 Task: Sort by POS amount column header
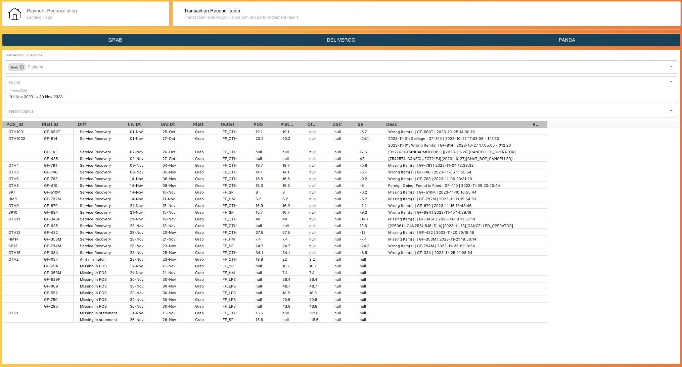[258, 124]
